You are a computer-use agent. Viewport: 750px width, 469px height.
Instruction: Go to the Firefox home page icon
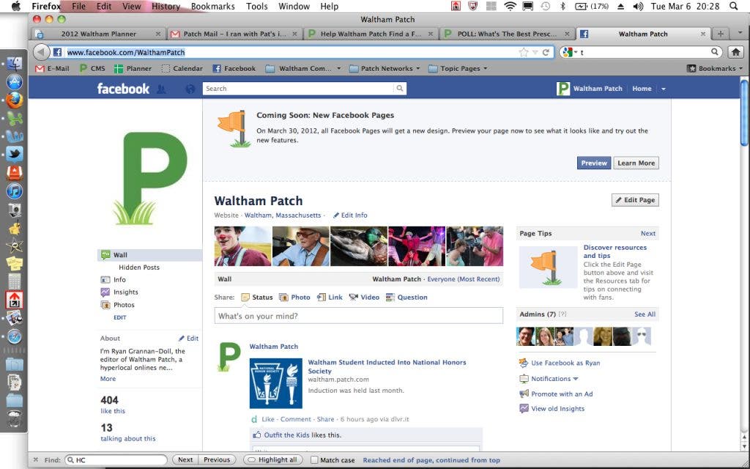point(735,52)
